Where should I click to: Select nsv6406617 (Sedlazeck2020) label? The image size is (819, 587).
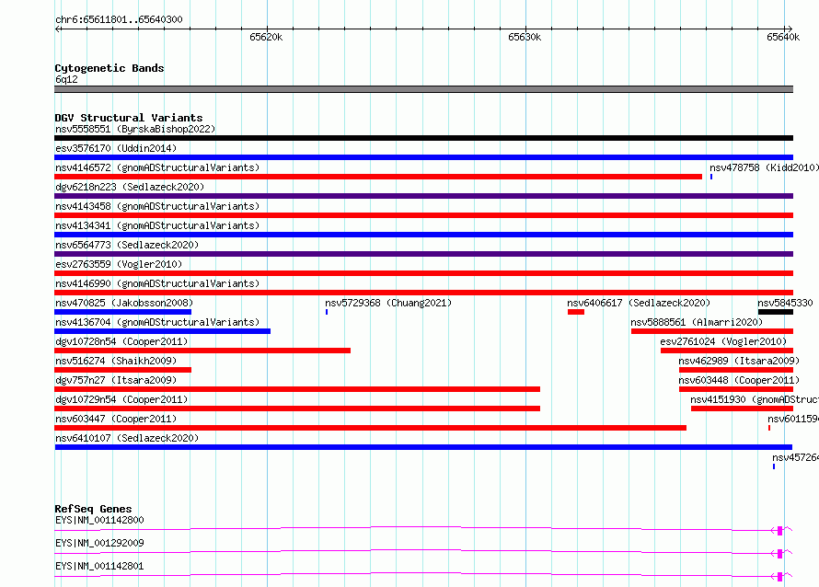639,303
